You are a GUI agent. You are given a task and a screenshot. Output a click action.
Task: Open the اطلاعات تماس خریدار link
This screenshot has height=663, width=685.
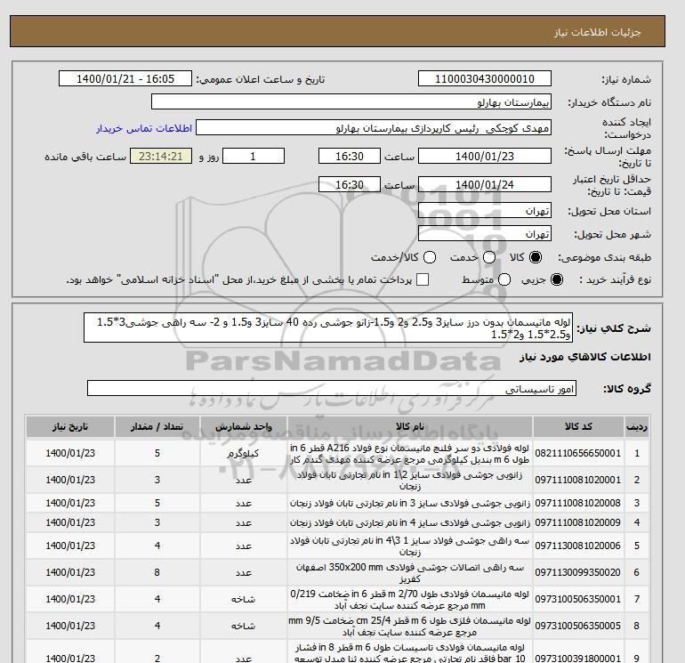click(144, 128)
